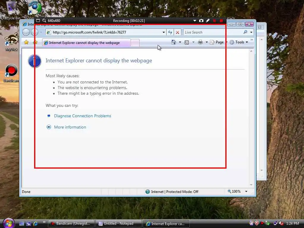This screenshot has height=228, width=304.
Task: Click the Bandicam magnifier size icon
Action: tap(44, 20)
